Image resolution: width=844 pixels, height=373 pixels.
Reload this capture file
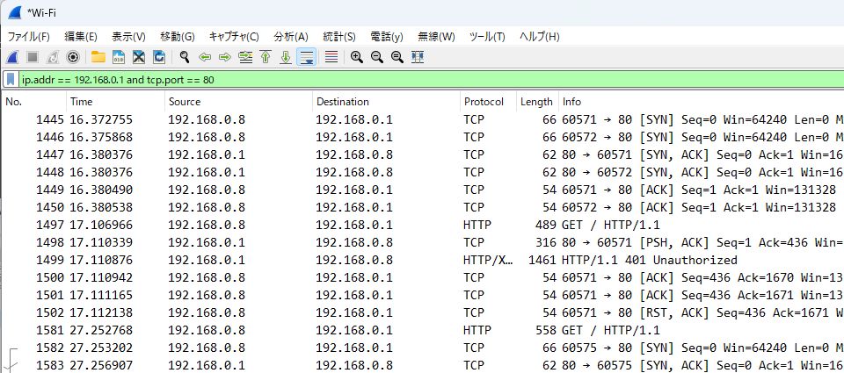(x=159, y=57)
